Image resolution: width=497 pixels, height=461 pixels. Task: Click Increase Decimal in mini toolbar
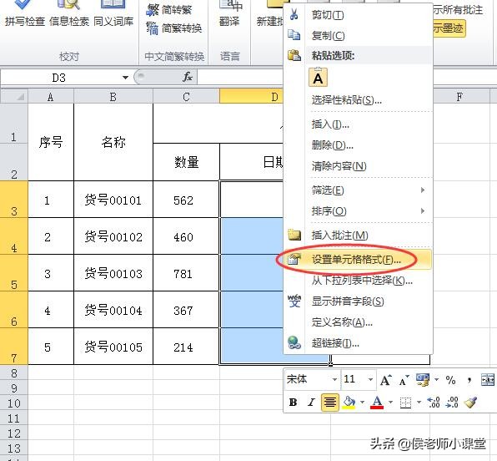click(x=434, y=403)
